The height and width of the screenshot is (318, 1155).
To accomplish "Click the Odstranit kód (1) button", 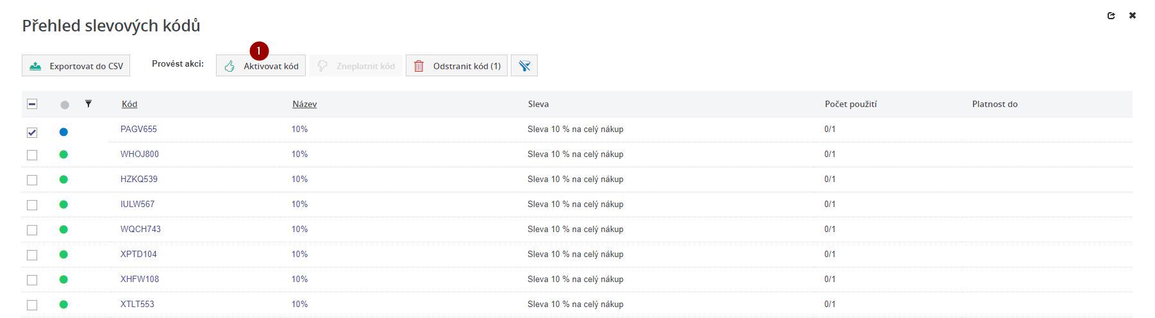I will [456, 66].
